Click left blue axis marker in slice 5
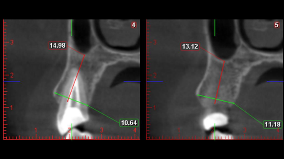This screenshot has height=159, width=284. [155, 82]
